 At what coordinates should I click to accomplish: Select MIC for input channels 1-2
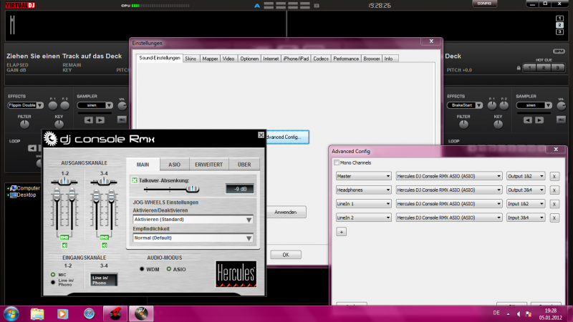tap(53, 275)
